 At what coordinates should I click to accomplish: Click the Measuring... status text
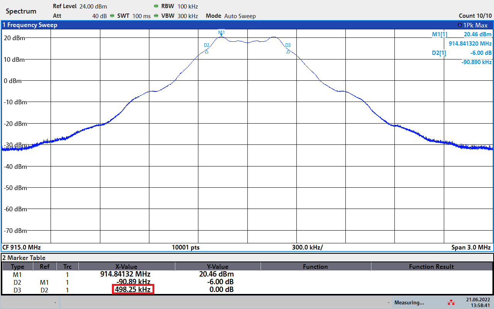(x=409, y=302)
